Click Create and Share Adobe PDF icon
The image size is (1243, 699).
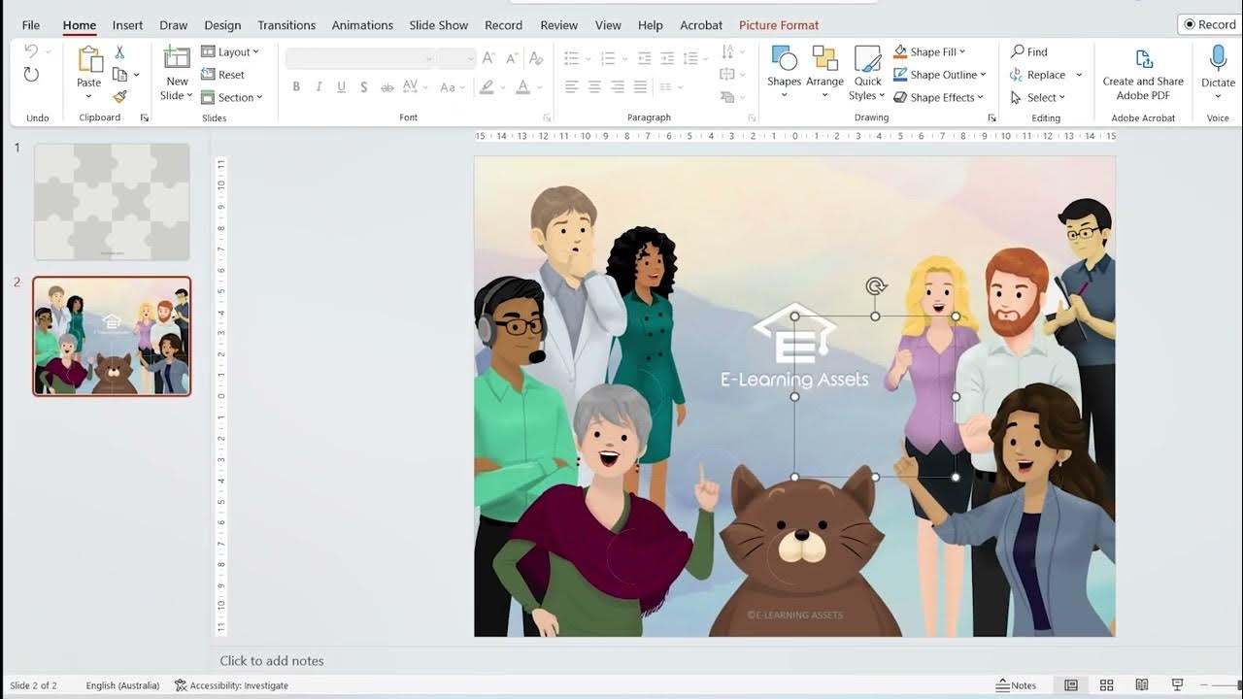point(1143,60)
